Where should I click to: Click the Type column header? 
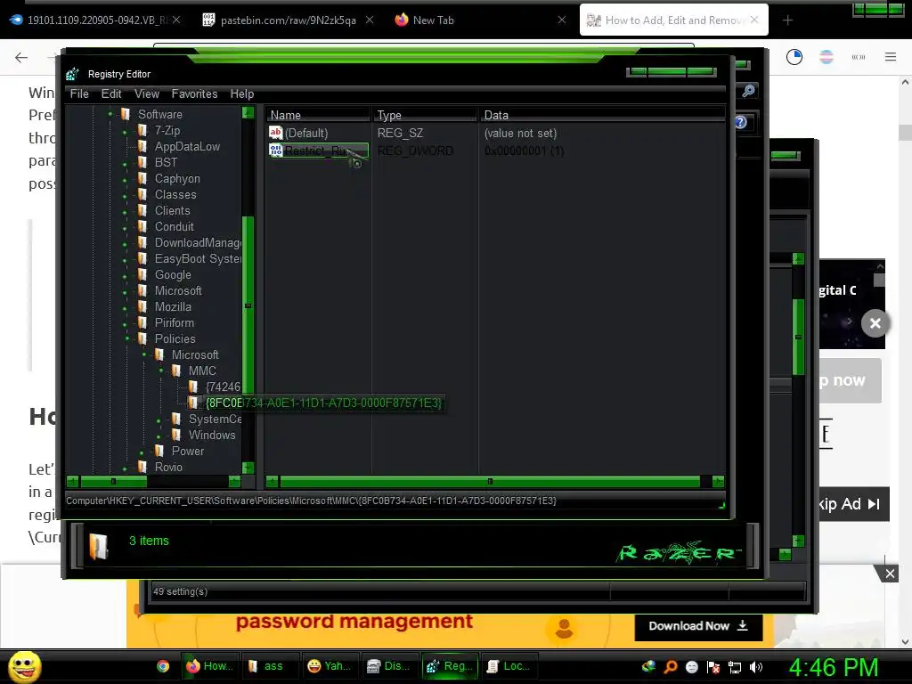coord(425,115)
